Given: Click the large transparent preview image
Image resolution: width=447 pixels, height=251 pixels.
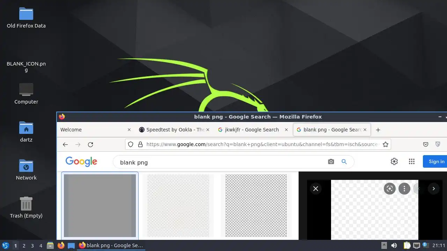Looking at the screenshot, I should point(374,210).
